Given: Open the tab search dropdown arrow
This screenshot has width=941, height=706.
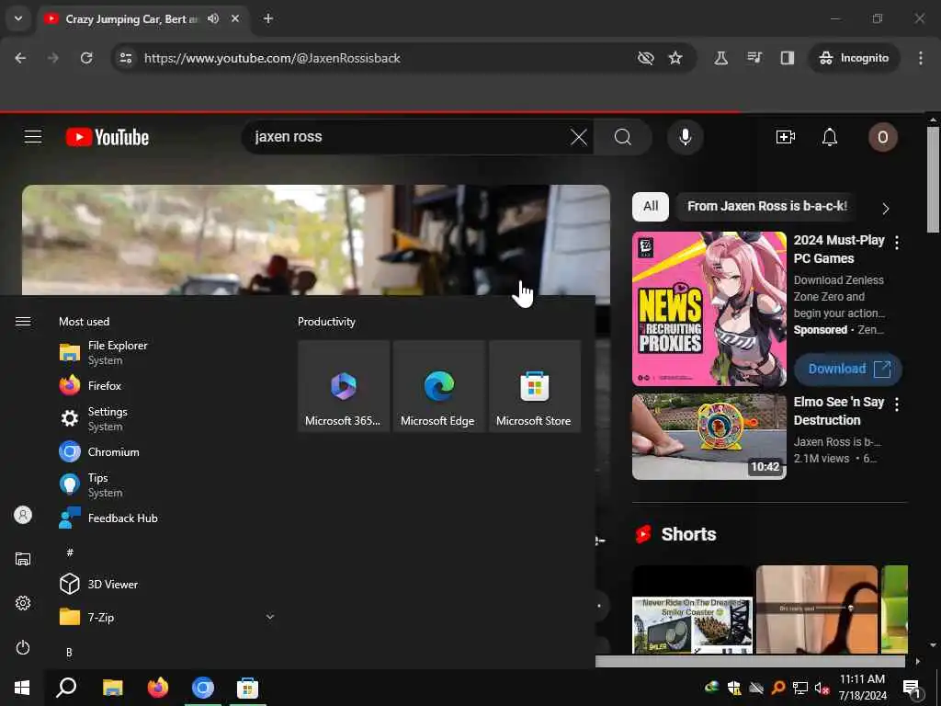Looking at the screenshot, I should pos(18,18).
